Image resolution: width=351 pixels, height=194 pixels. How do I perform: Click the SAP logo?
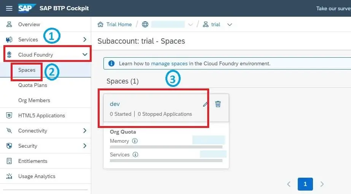click(x=27, y=8)
